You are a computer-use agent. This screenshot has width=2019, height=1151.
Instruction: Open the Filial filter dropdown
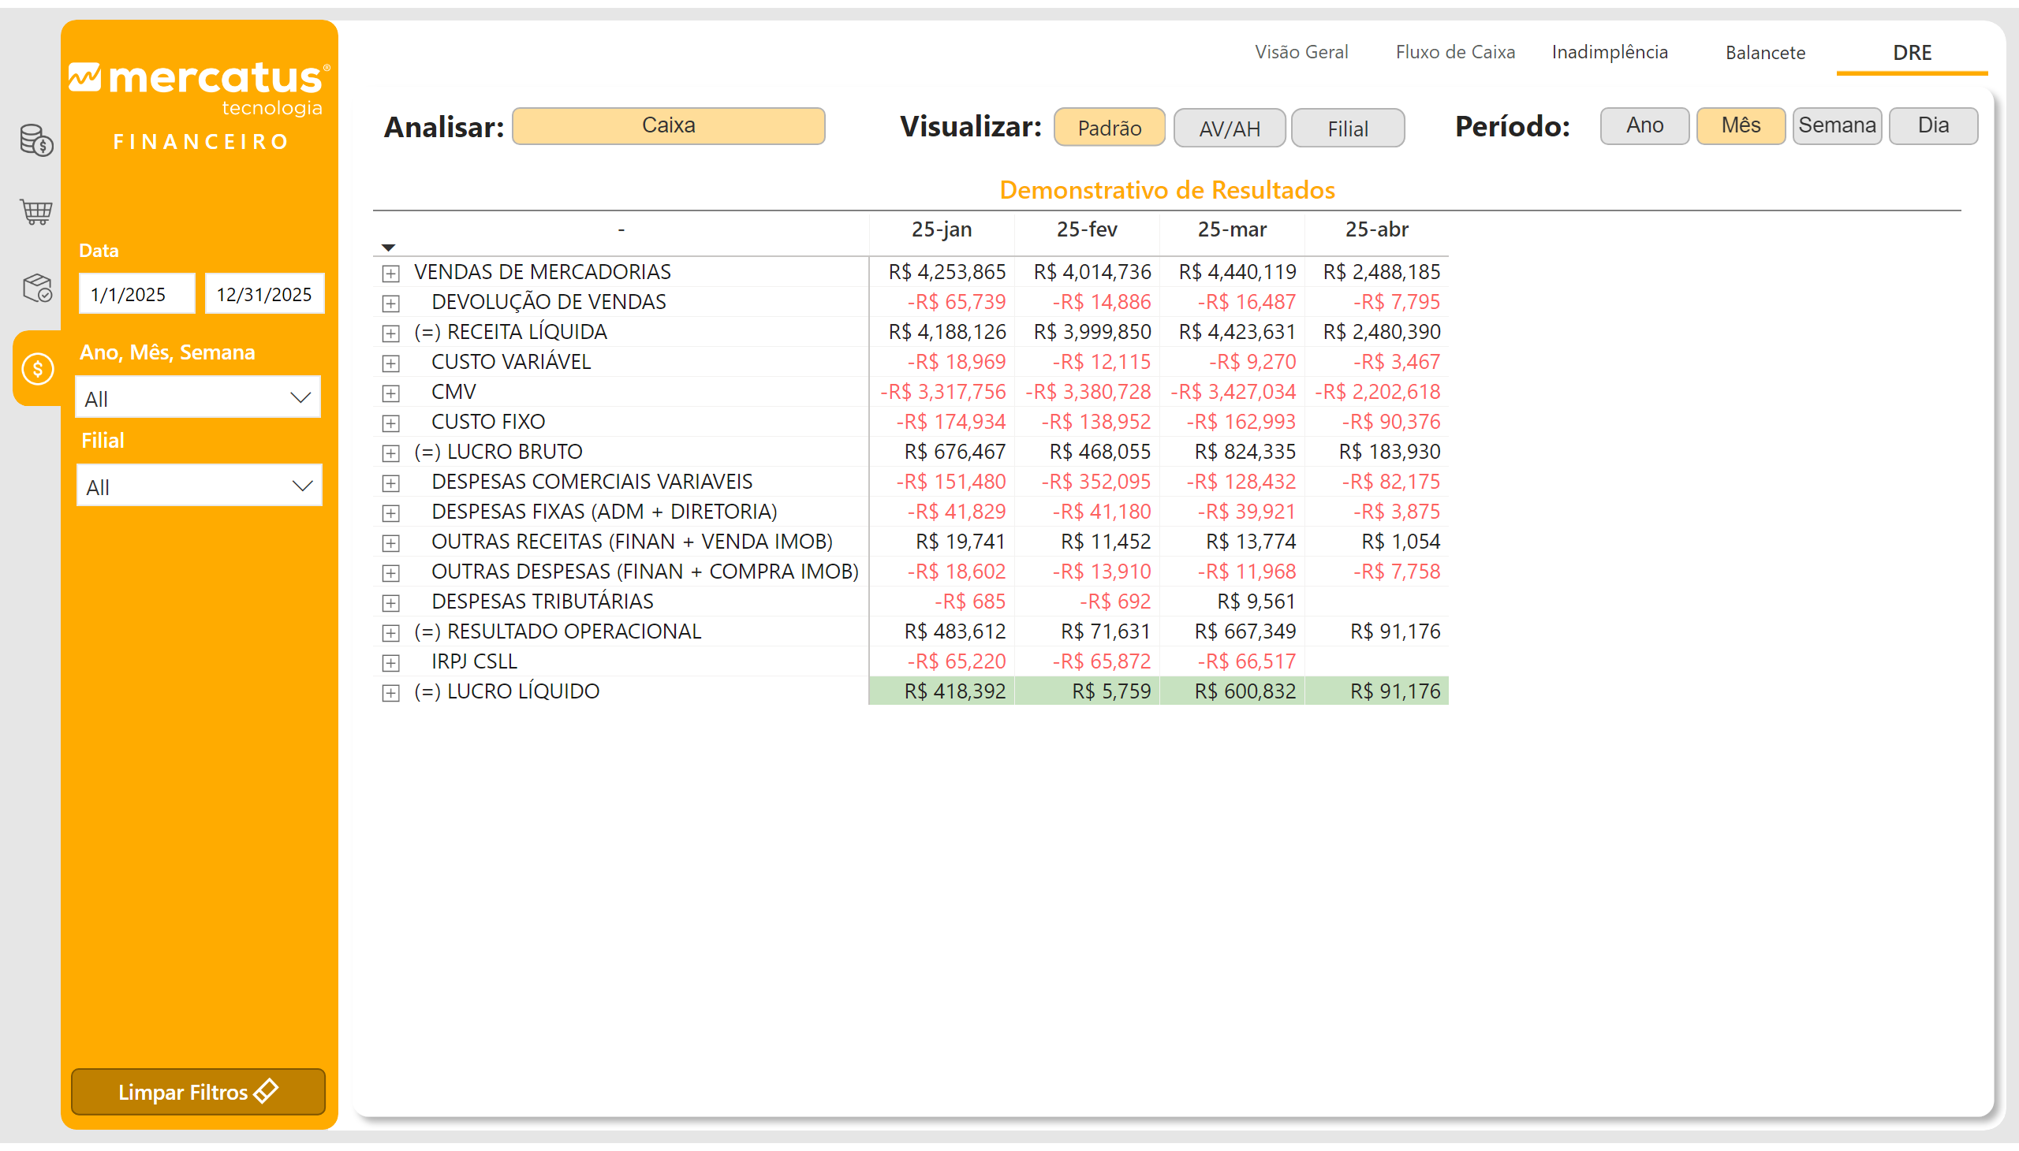[200, 486]
